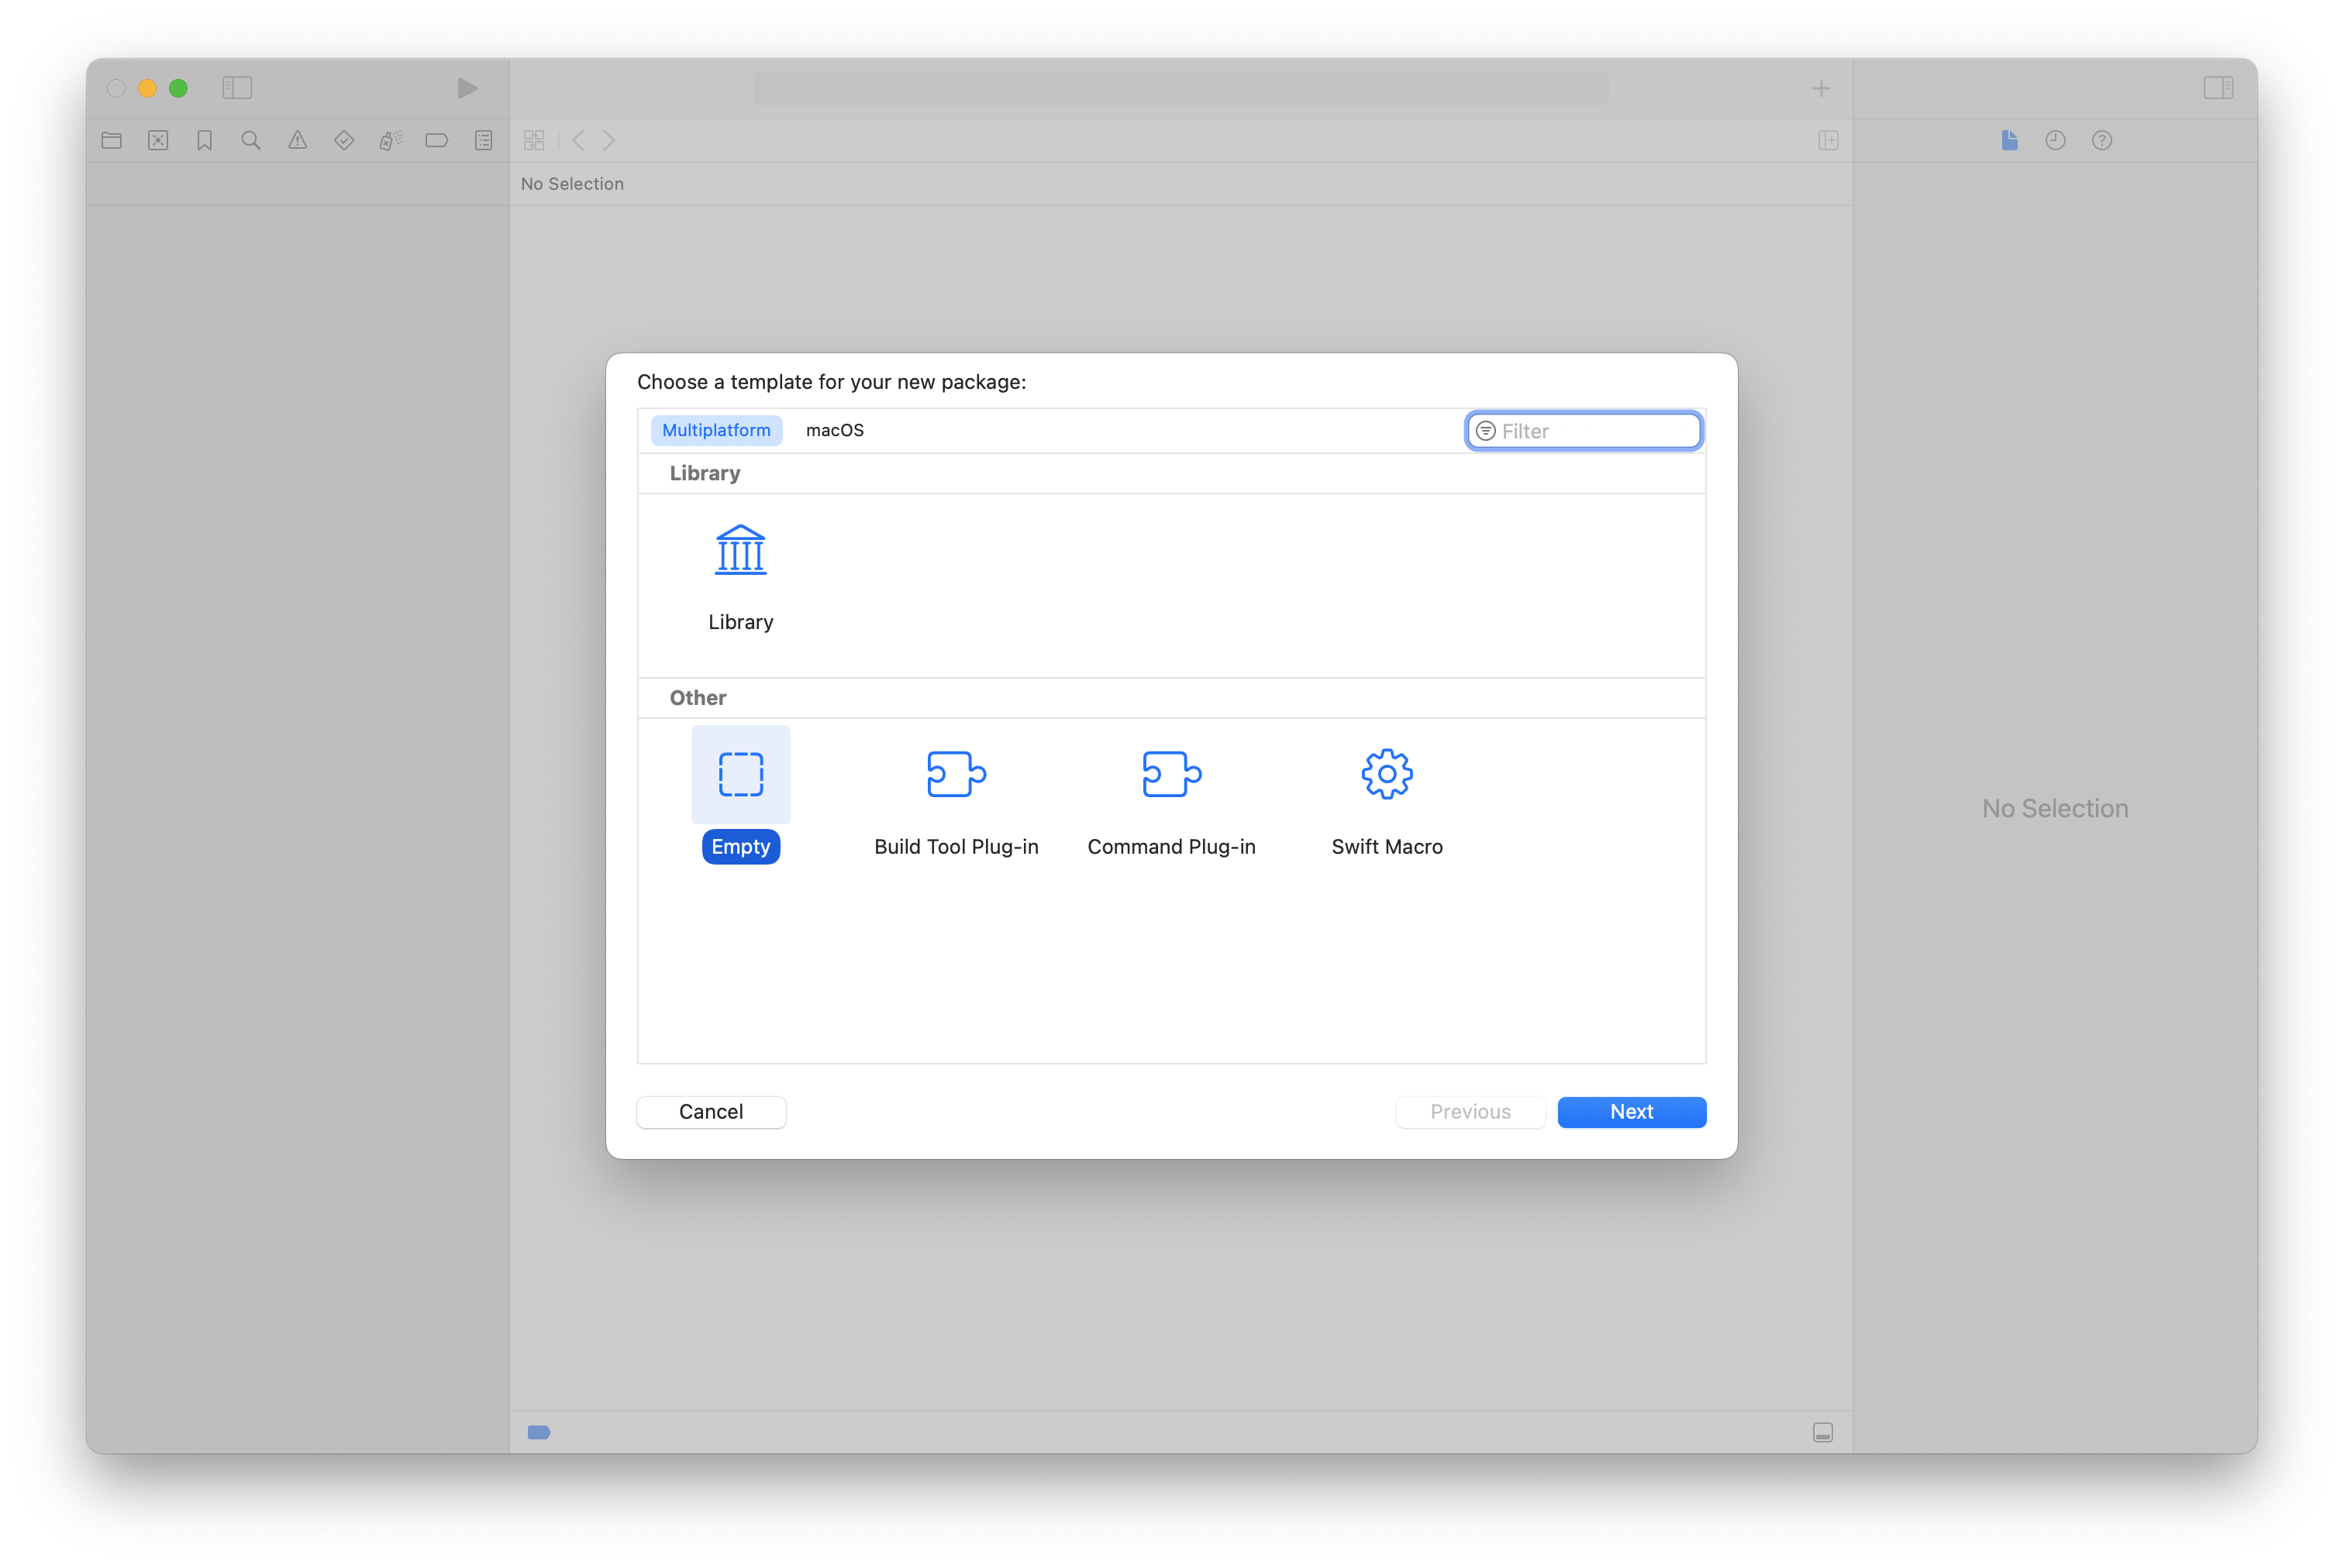Click the blue tag filter icon
Image resolution: width=2344 pixels, height=1568 pixels.
539,1432
